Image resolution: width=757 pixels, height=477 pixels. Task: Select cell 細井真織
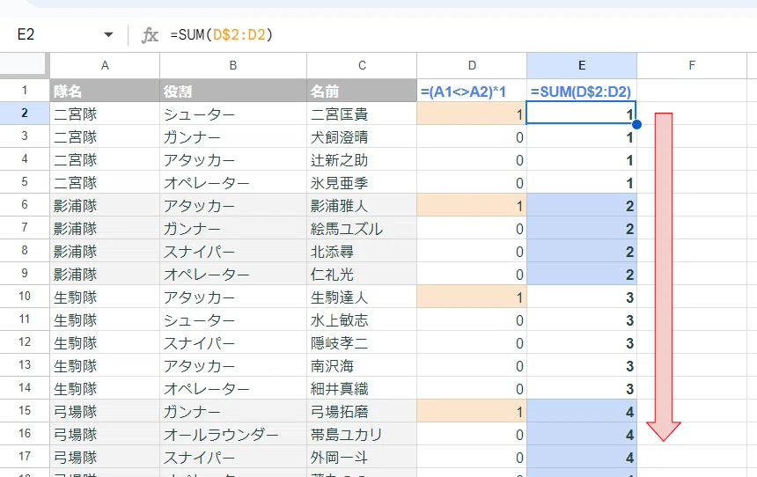[362, 388]
